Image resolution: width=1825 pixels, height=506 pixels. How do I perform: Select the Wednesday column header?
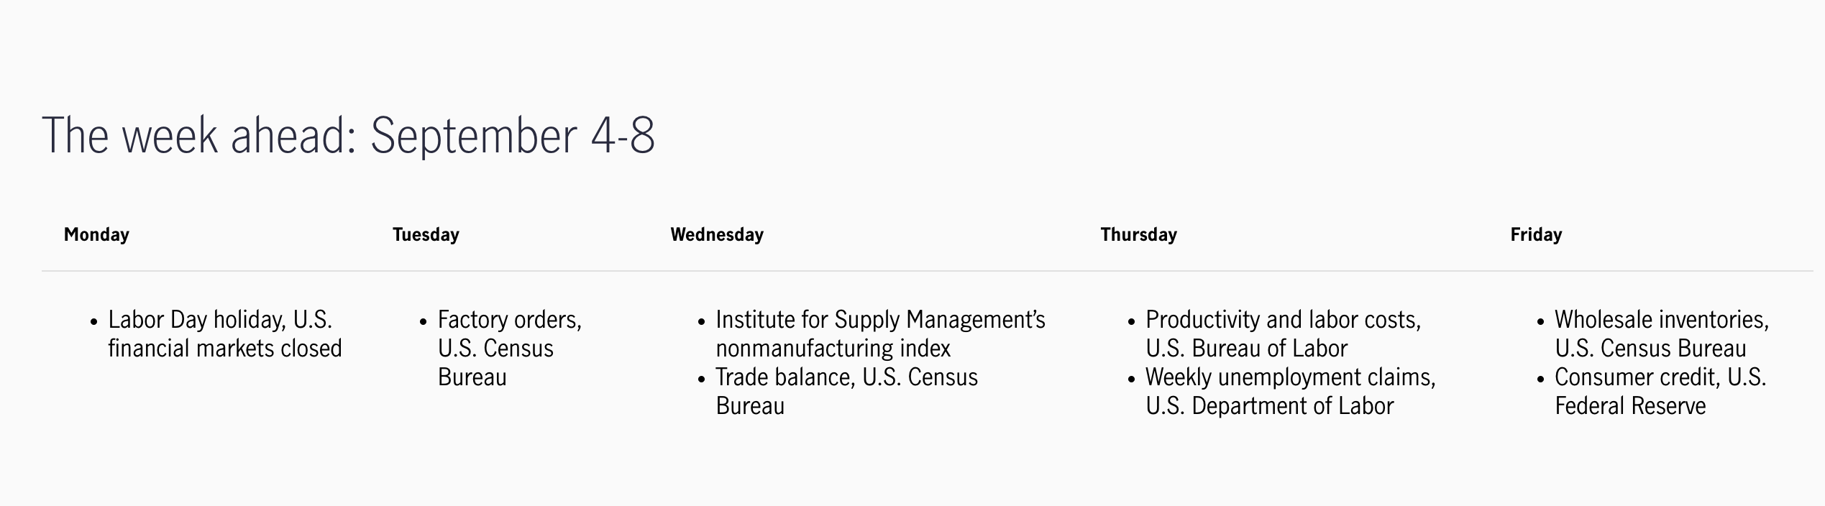click(x=717, y=235)
